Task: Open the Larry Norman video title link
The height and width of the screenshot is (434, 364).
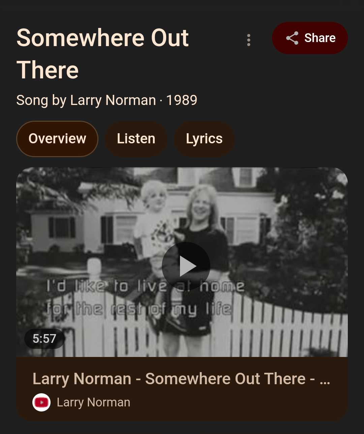Action: point(181,379)
